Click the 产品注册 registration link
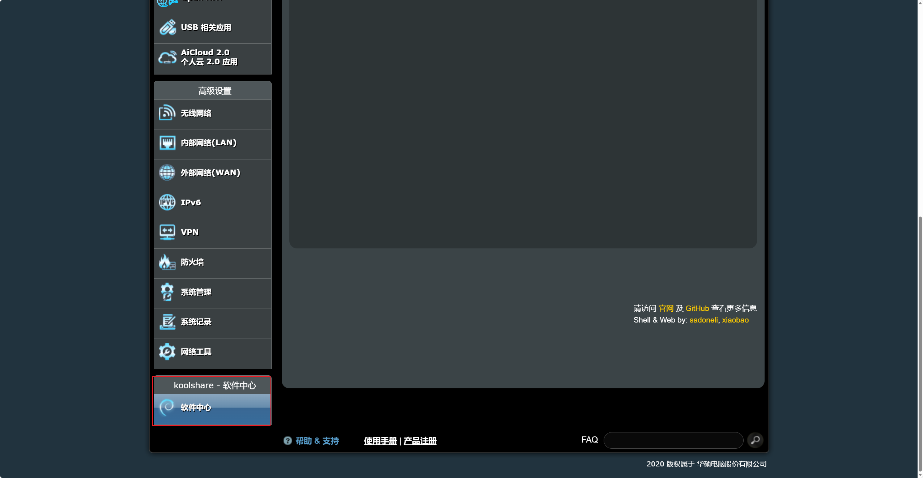The width and height of the screenshot is (923, 478). click(420, 441)
